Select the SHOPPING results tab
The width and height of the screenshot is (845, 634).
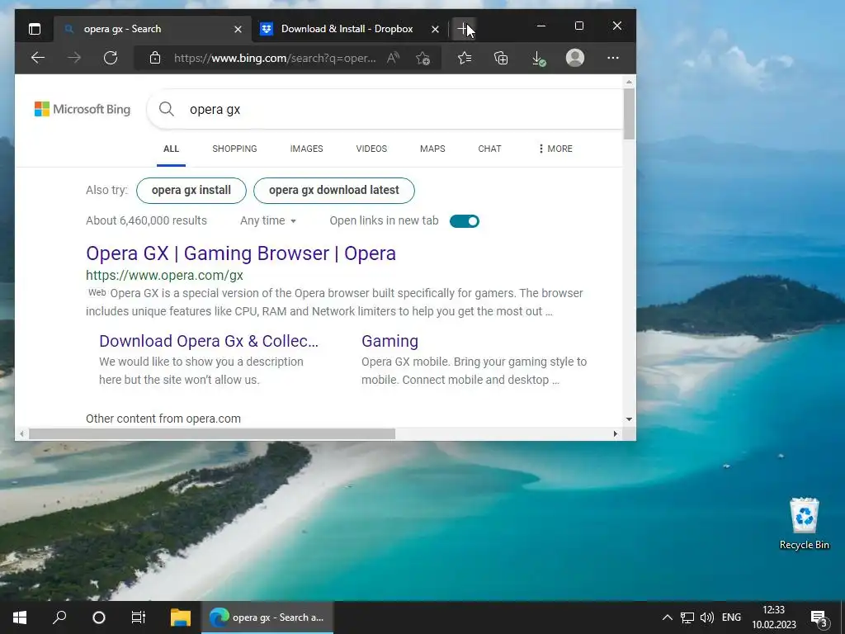[234, 149]
